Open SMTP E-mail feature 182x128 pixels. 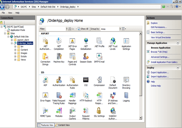99,58
